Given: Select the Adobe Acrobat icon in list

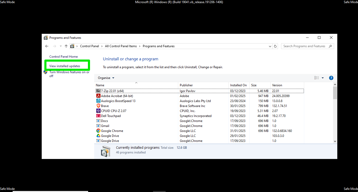Looking at the screenshot, I should (98, 96).
